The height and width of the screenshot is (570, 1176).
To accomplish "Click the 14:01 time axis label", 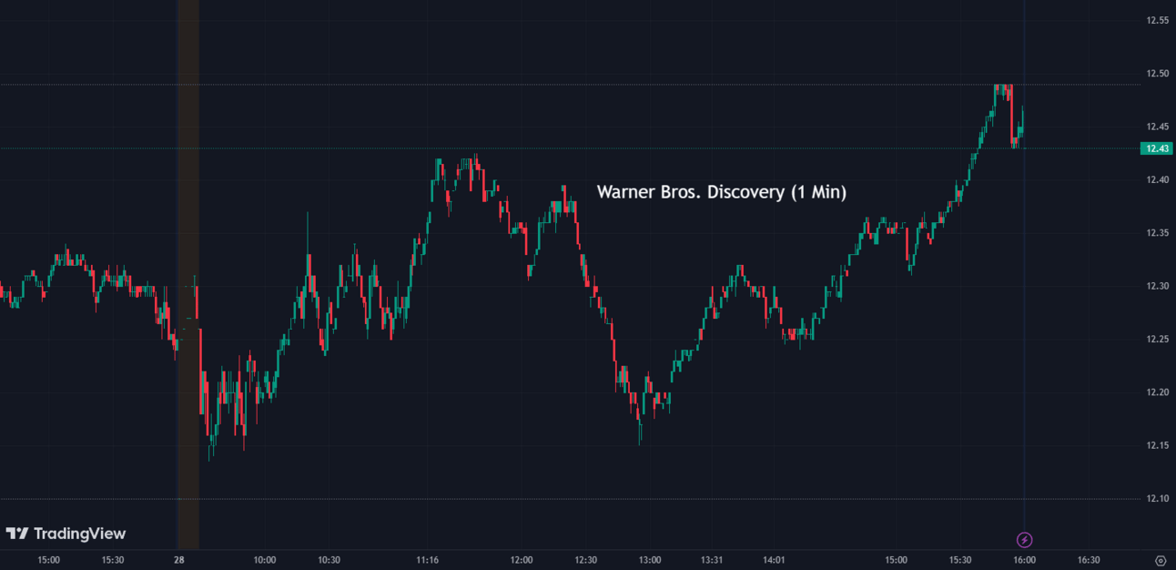I will pyautogui.click(x=774, y=560).
